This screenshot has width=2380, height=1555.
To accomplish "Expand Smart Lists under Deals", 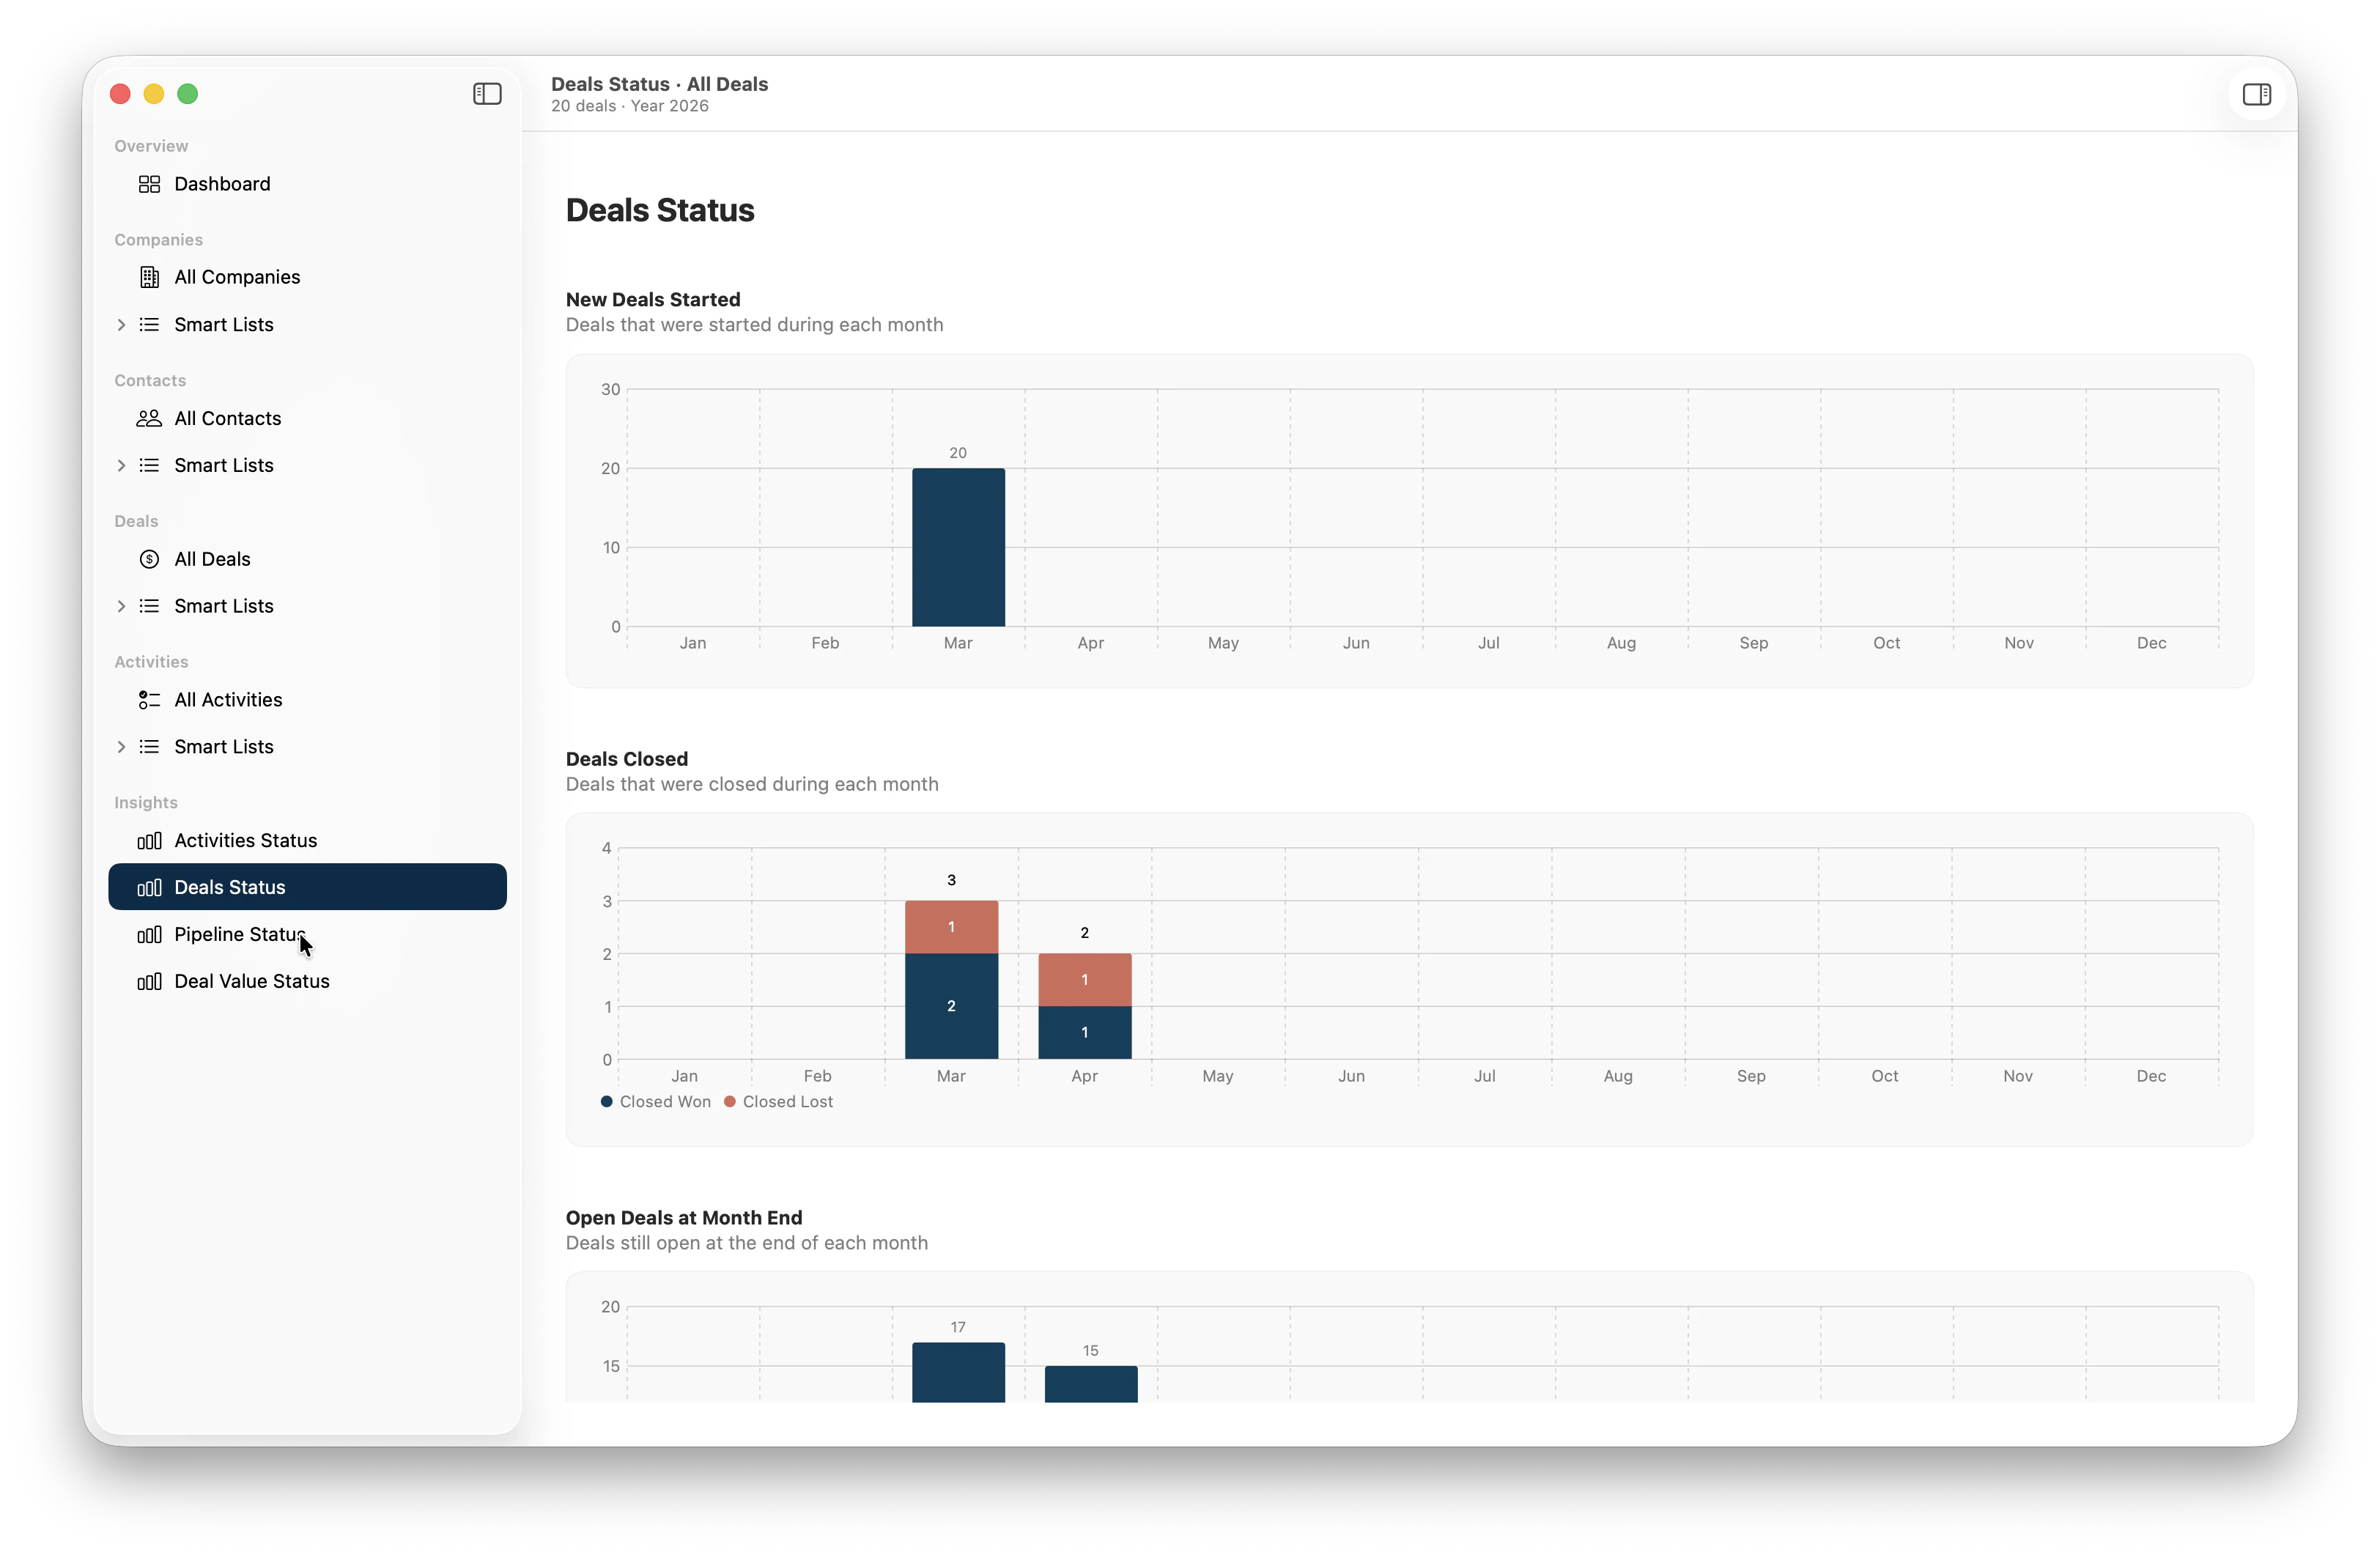I will [121, 606].
